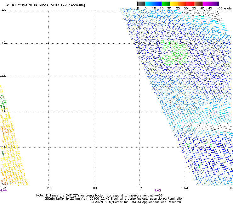Click the orange 25-30 knots color segment
This screenshot has width=233, height=204.
coord(182,4)
